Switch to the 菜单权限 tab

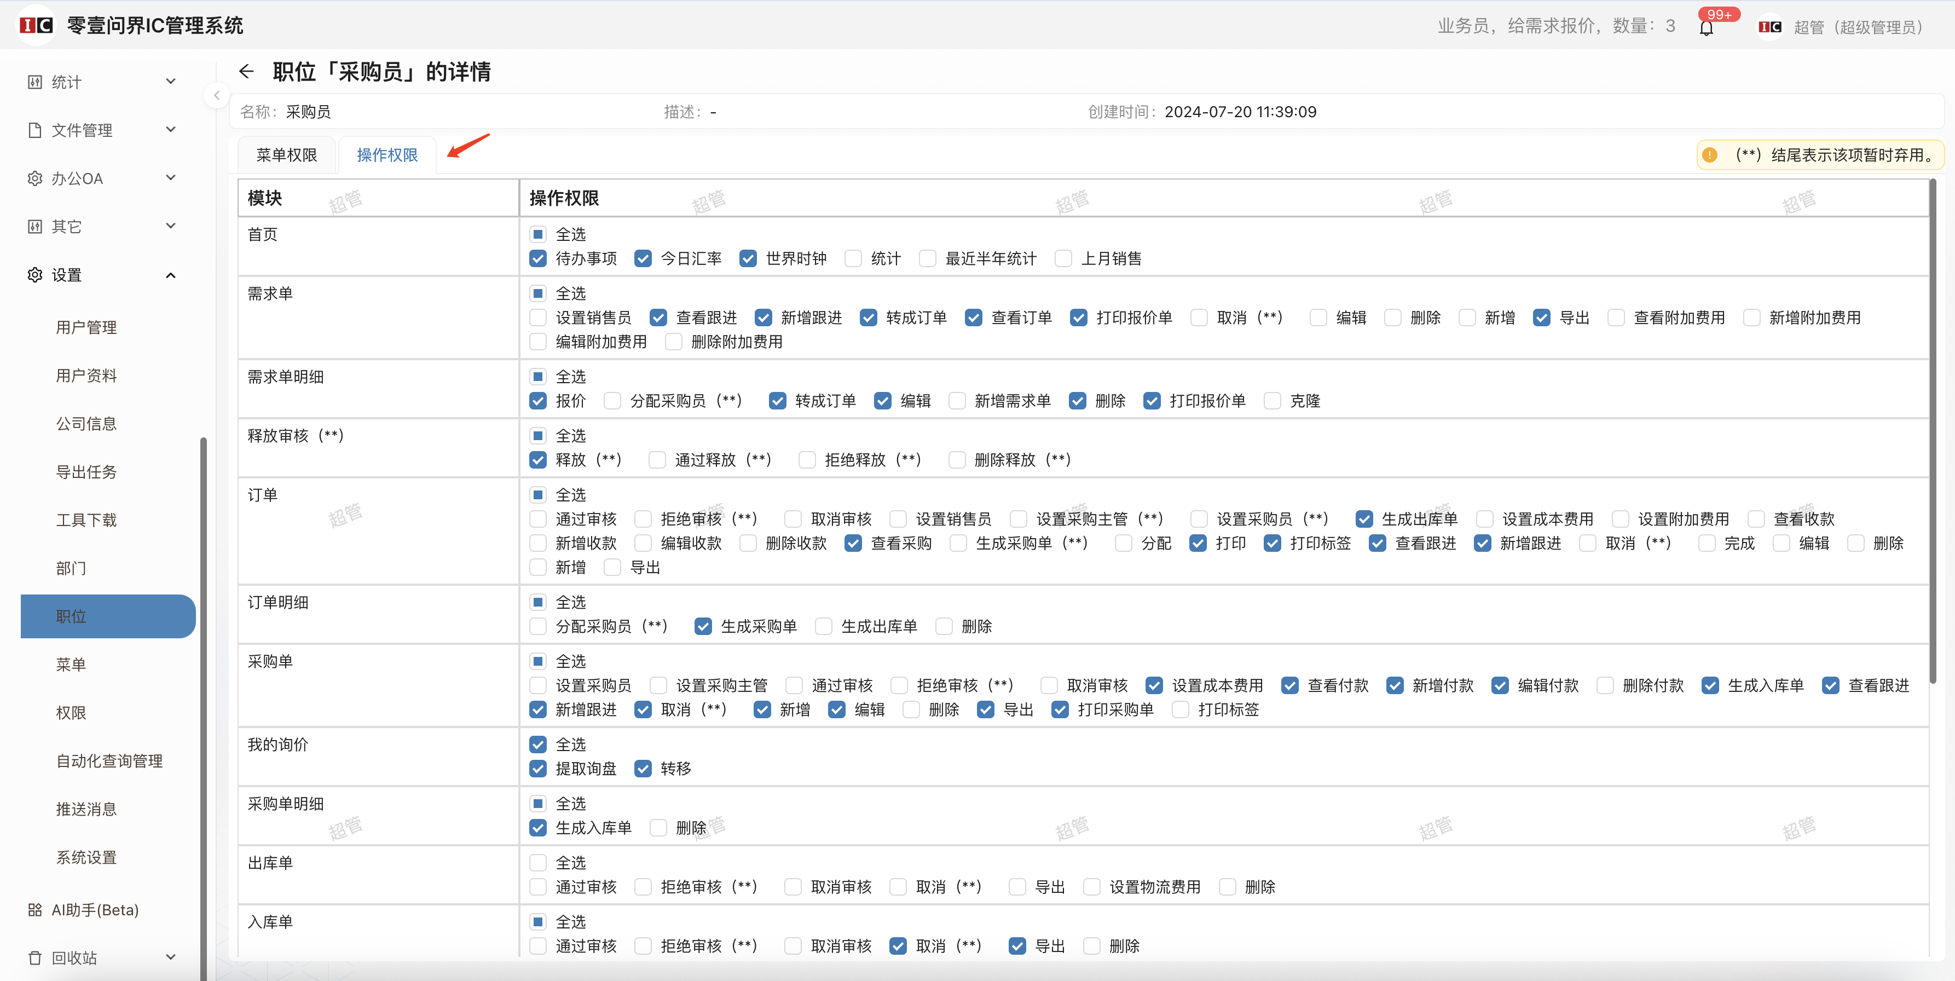(x=286, y=155)
